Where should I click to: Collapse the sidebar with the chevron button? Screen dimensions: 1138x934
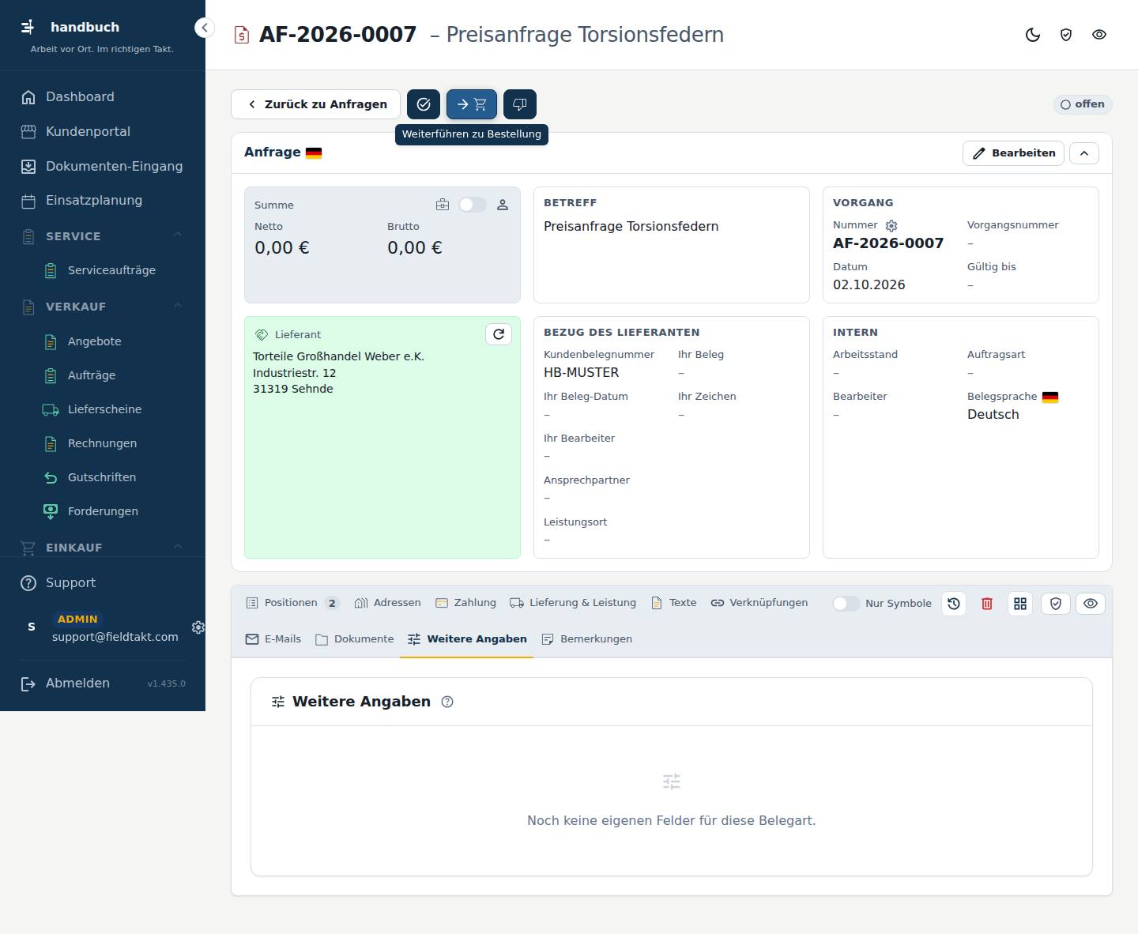pyautogui.click(x=204, y=28)
